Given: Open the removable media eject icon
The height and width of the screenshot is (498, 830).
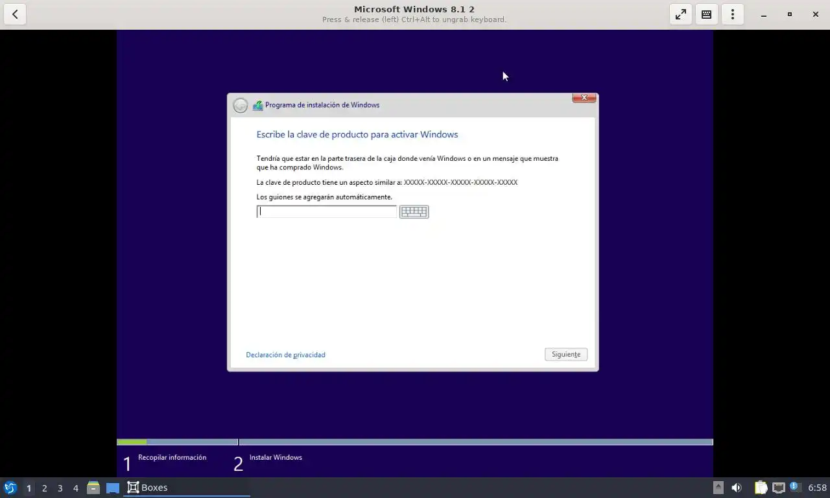Looking at the screenshot, I should 718,488.
